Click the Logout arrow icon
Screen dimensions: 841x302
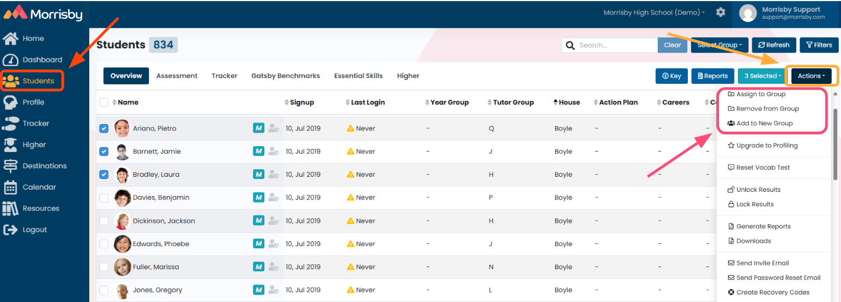[11, 229]
